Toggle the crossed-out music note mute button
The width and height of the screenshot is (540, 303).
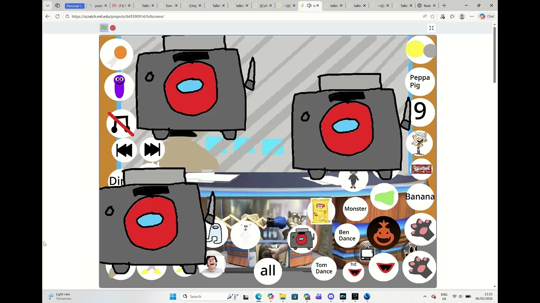(121, 123)
